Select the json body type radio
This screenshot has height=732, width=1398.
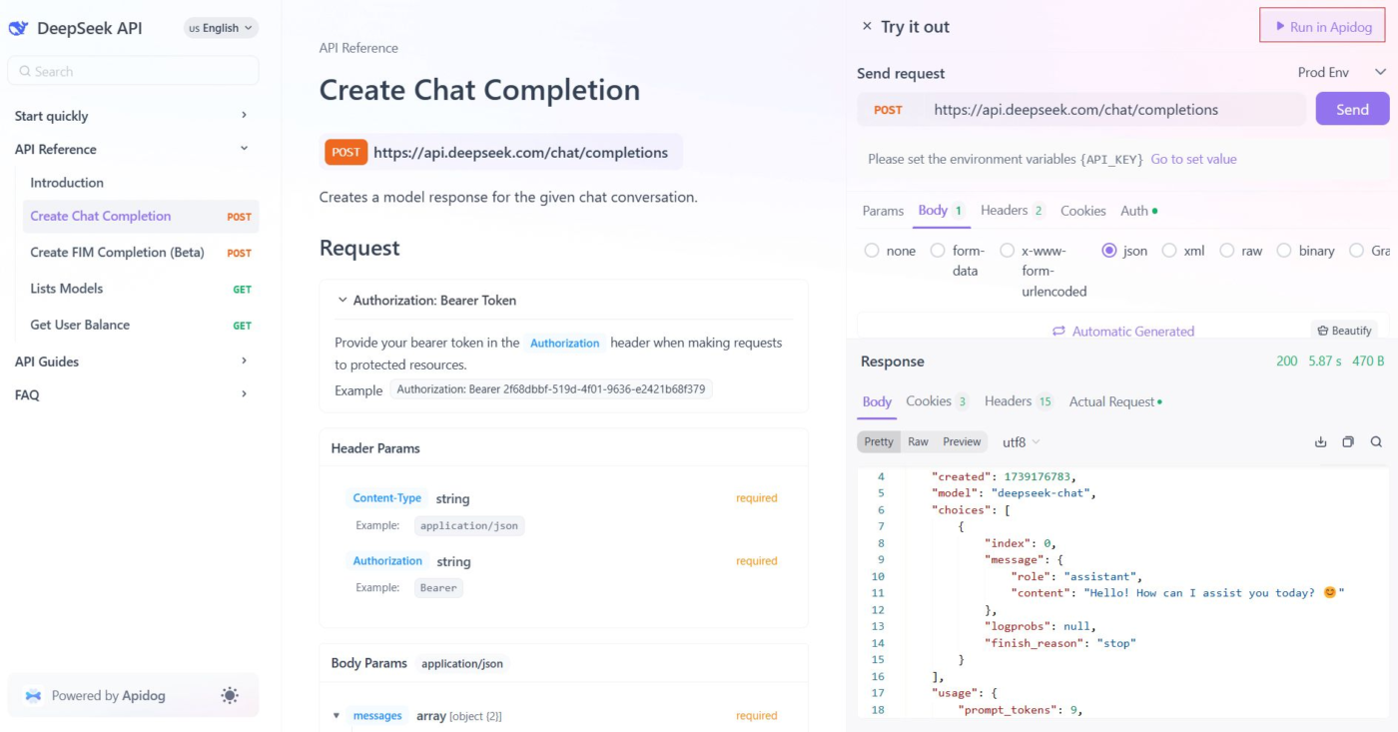click(1109, 251)
